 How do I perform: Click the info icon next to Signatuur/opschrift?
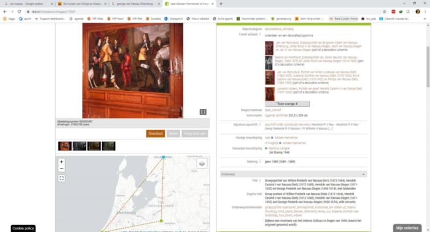[260, 124]
